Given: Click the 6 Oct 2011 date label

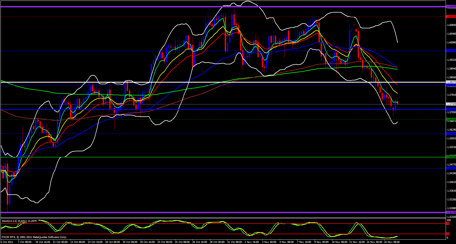Looking at the screenshot, I should coord(7,242).
